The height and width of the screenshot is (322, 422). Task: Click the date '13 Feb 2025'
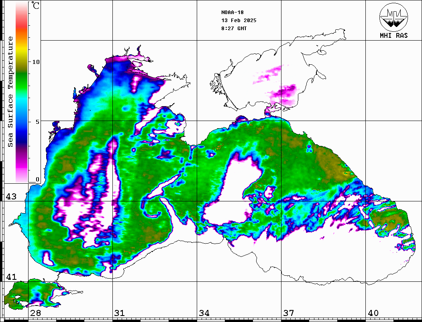click(x=239, y=21)
